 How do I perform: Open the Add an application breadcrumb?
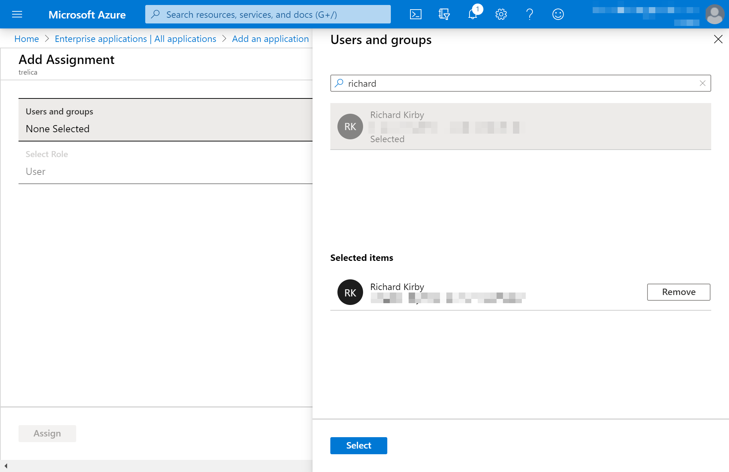tap(270, 39)
